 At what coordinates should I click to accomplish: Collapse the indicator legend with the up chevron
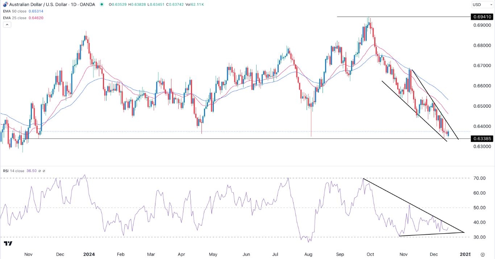[7, 24]
